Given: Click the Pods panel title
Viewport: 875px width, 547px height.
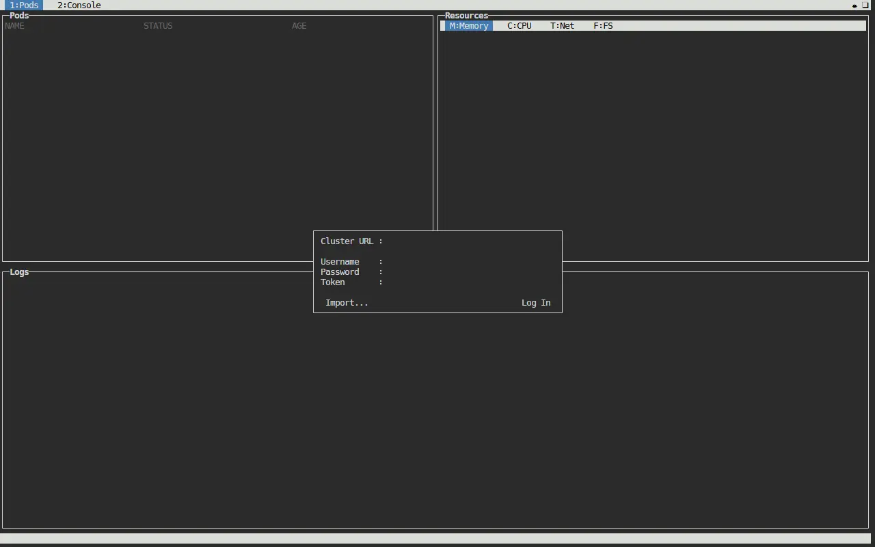Looking at the screenshot, I should [19, 16].
